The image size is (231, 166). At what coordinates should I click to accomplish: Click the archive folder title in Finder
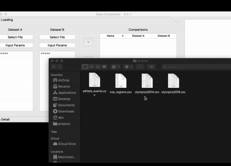point(141,61)
